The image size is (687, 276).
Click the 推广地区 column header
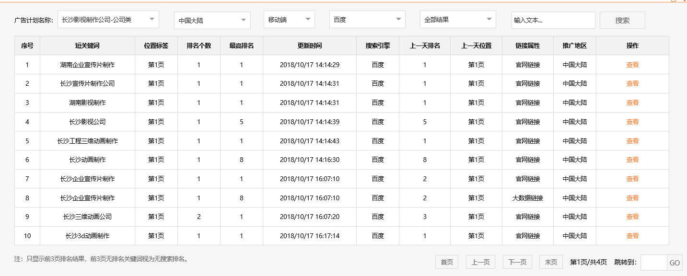point(575,46)
